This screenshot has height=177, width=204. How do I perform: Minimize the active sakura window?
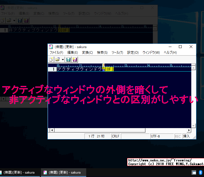click(x=170, y=47)
